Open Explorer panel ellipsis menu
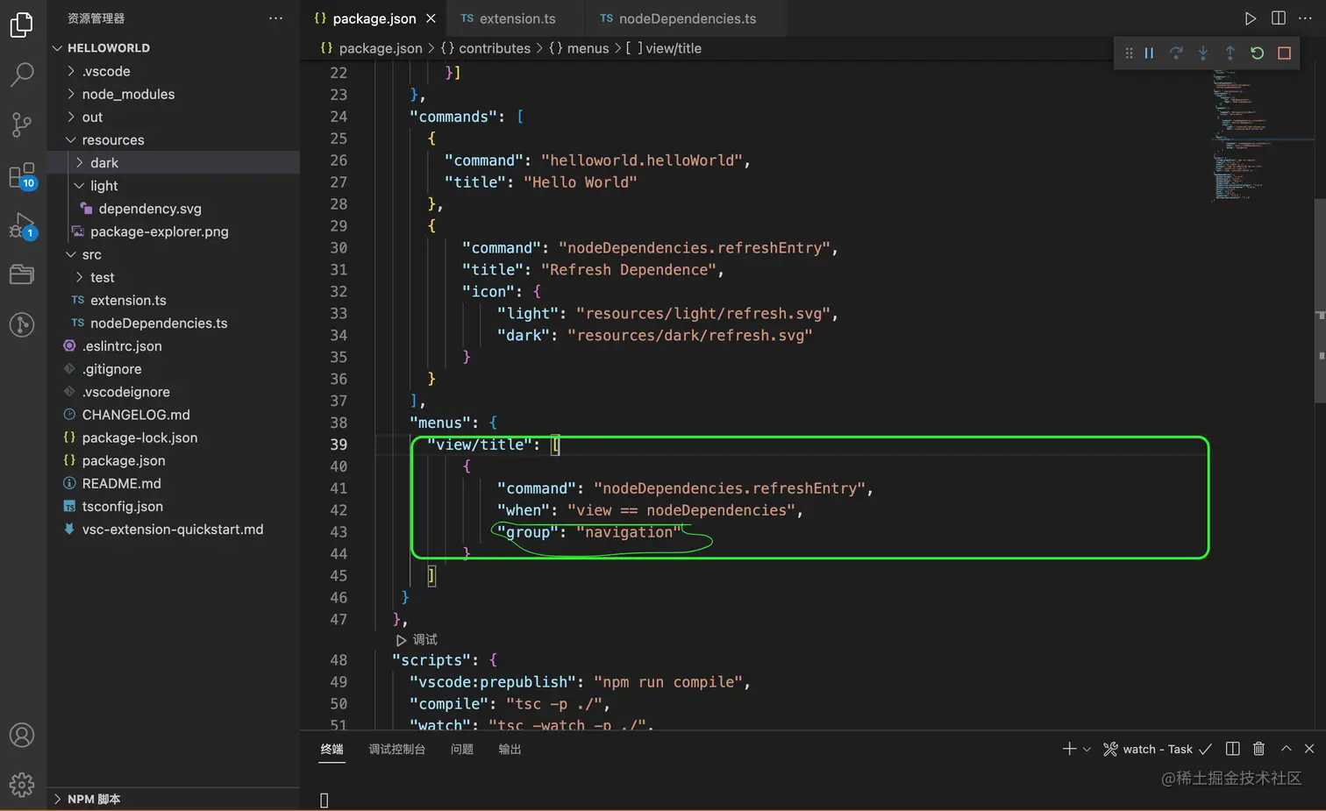Image resolution: width=1326 pixels, height=811 pixels. [x=275, y=18]
